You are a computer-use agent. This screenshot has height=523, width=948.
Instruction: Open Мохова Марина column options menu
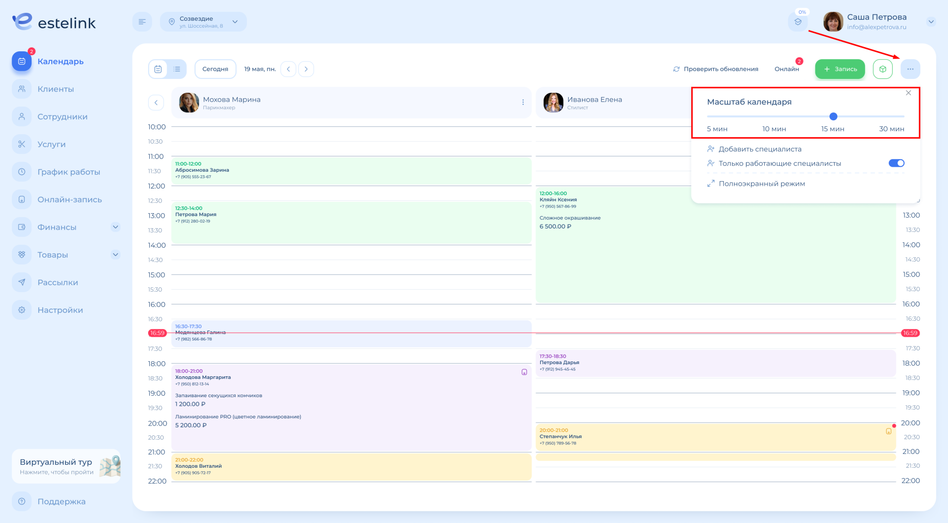523,102
